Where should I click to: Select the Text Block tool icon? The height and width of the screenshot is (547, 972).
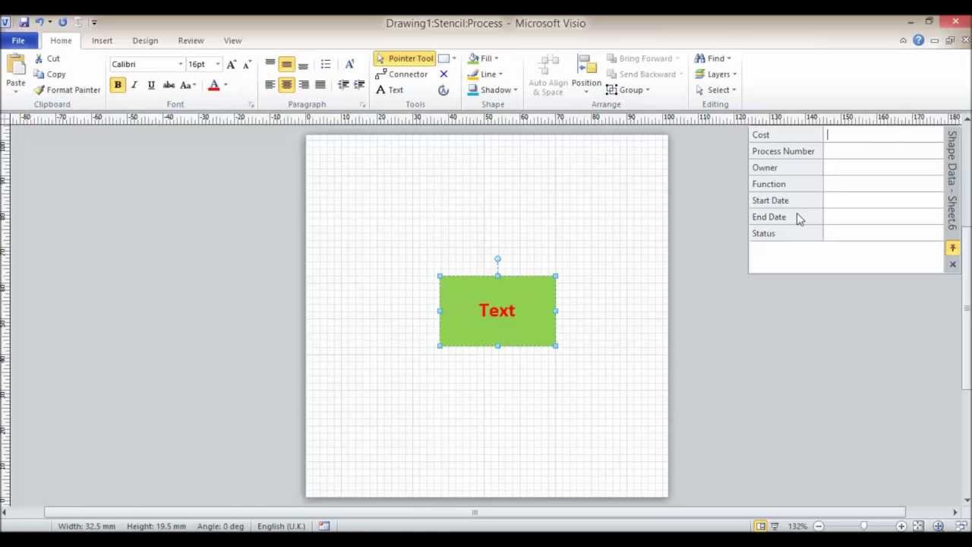point(443,90)
